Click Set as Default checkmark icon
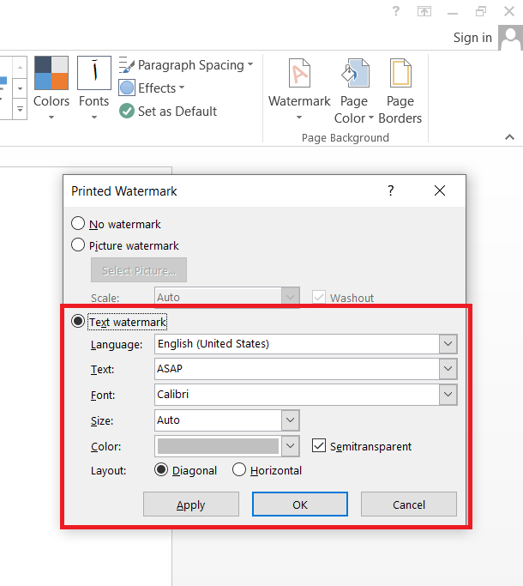 [127, 111]
